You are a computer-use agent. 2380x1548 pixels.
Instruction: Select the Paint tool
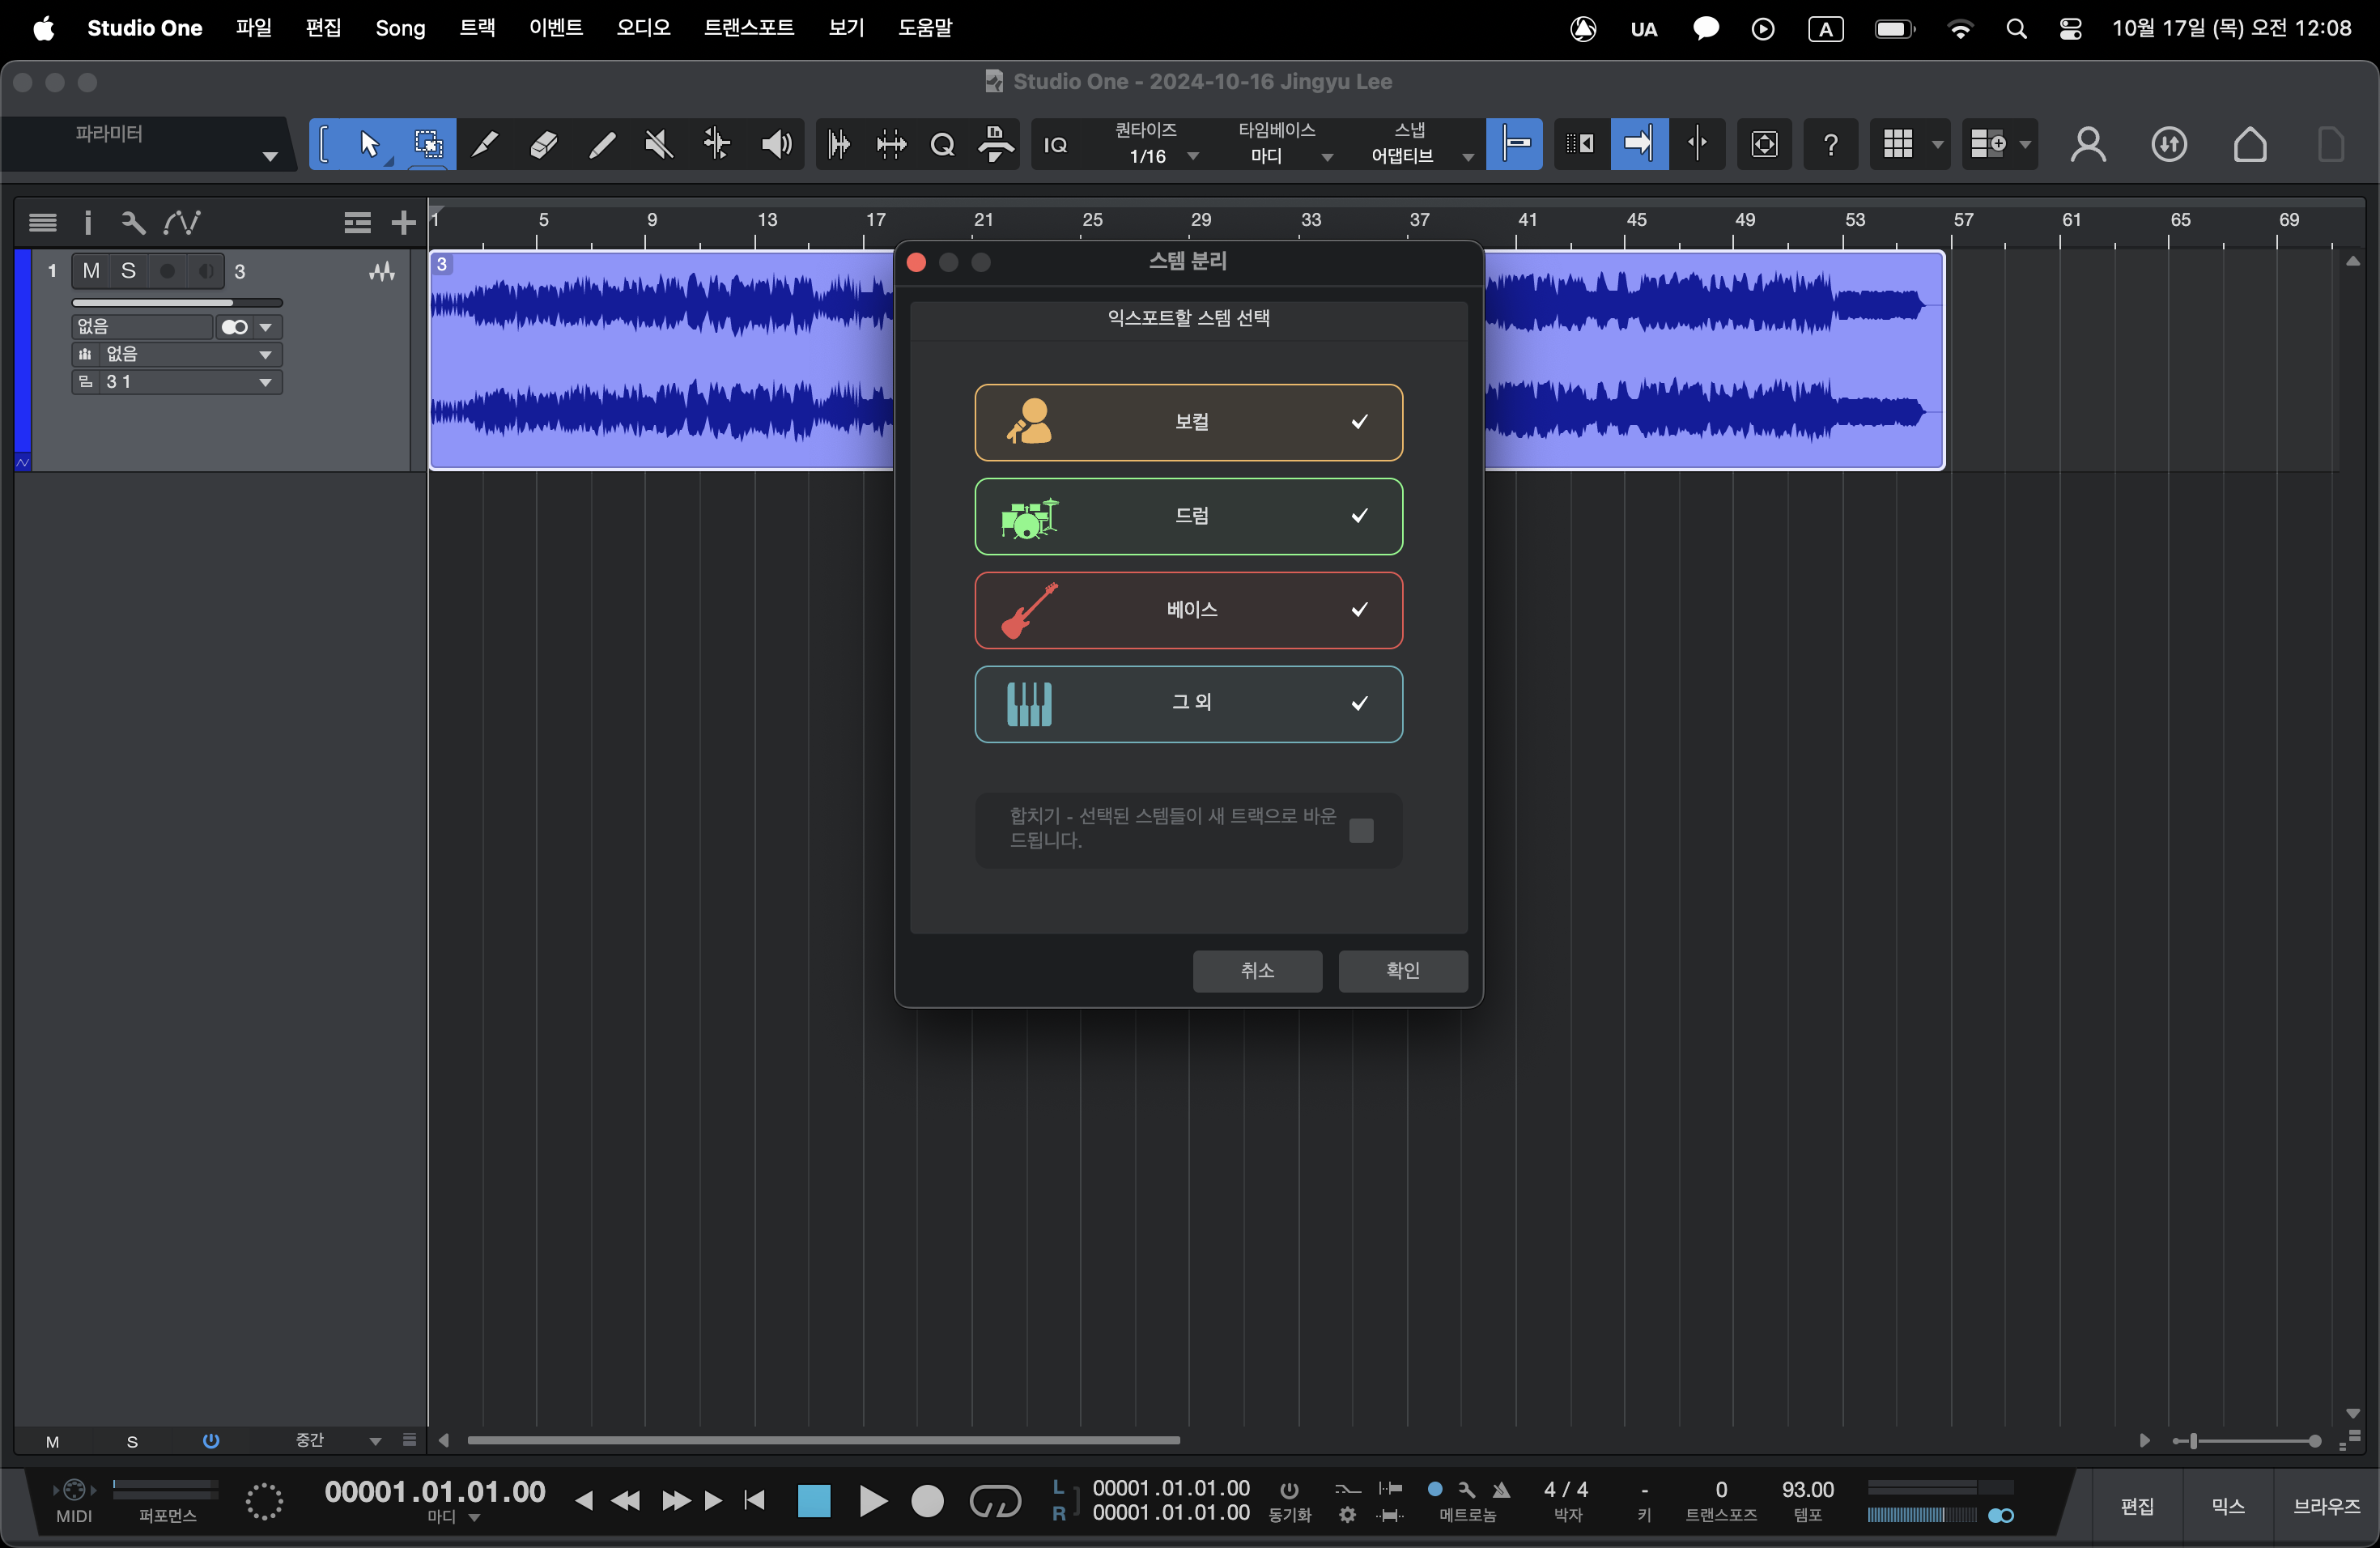tap(601, 144)
